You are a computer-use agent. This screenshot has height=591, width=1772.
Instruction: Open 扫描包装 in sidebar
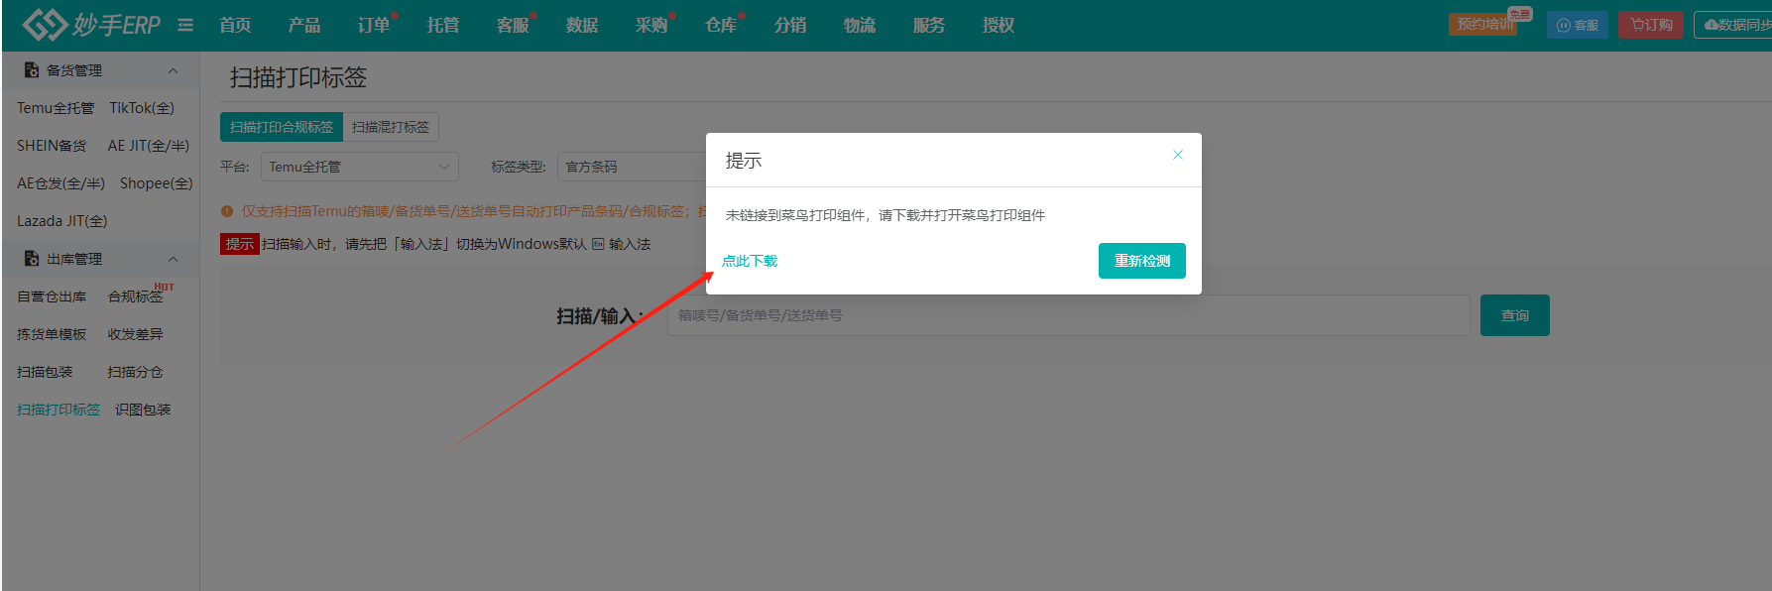click(x=45, y=372)
